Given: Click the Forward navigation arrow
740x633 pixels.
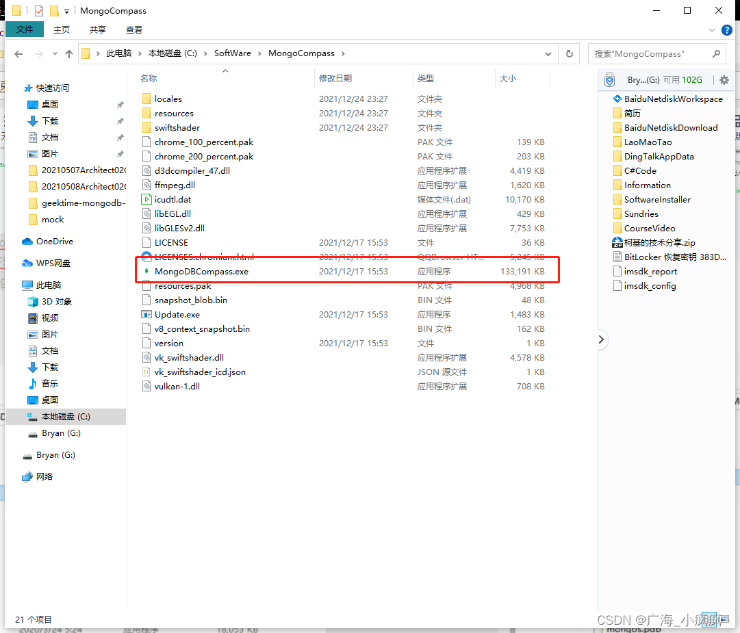Looking at the screenshot, I should pyautogui.click(x=39, y=54).
